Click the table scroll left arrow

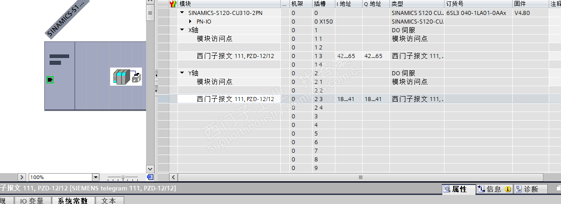pyautogui.click(x=173, y=177)
